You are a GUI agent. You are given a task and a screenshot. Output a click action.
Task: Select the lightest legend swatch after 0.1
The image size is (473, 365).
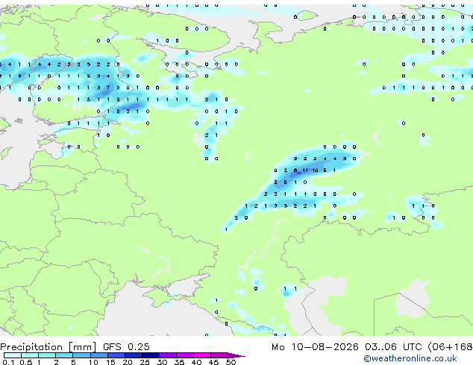click(x=13, y=355)
